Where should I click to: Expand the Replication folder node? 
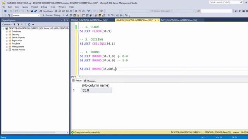[7, 41]
